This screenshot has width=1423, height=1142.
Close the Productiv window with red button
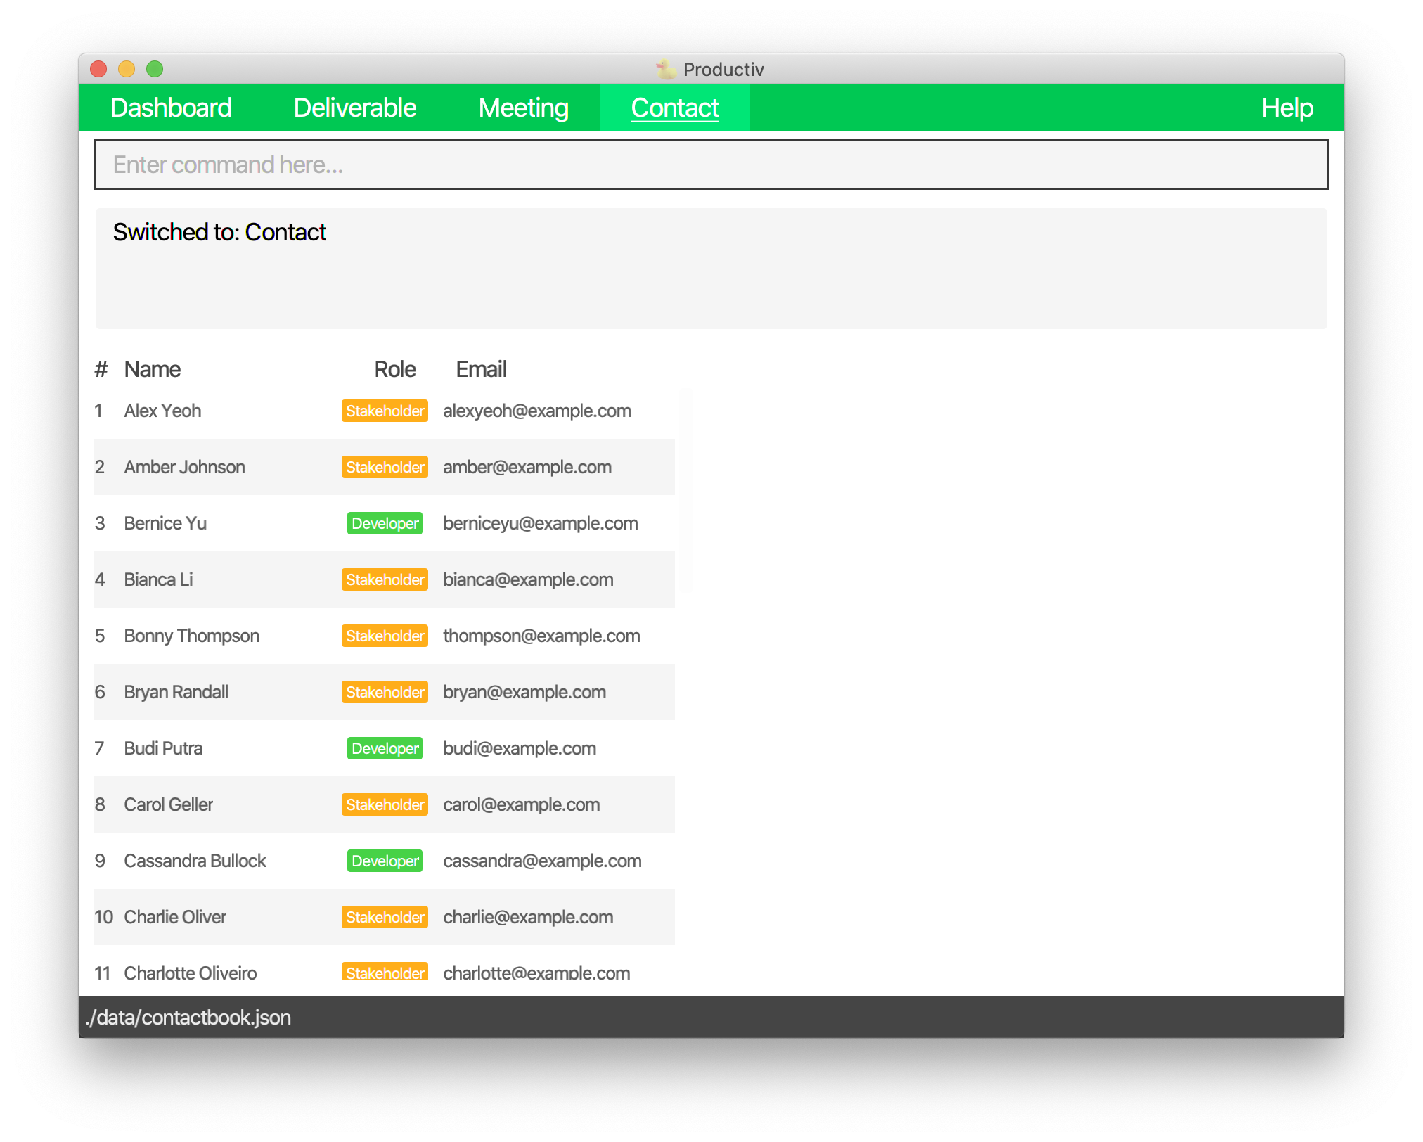click(x=98, y=69)
